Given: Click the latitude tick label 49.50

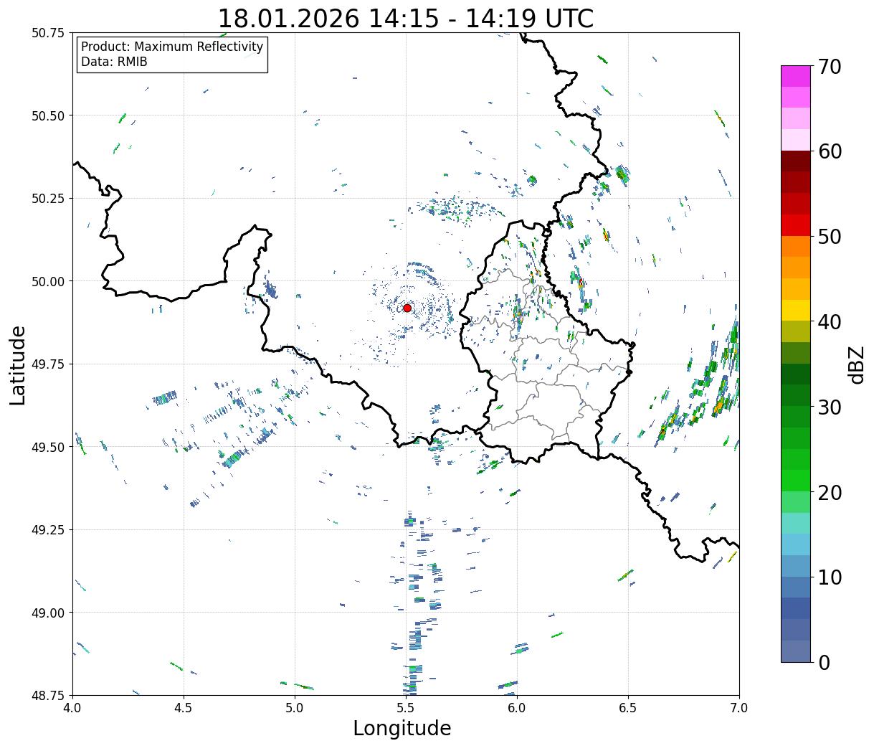Looking at the screenshot, I should 48,447.
